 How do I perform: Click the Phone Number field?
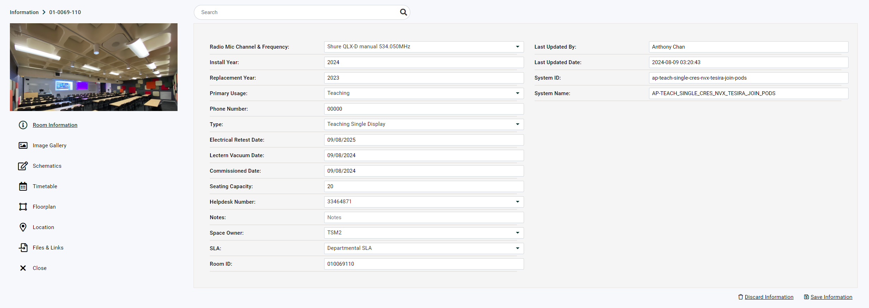coord(424,109)
